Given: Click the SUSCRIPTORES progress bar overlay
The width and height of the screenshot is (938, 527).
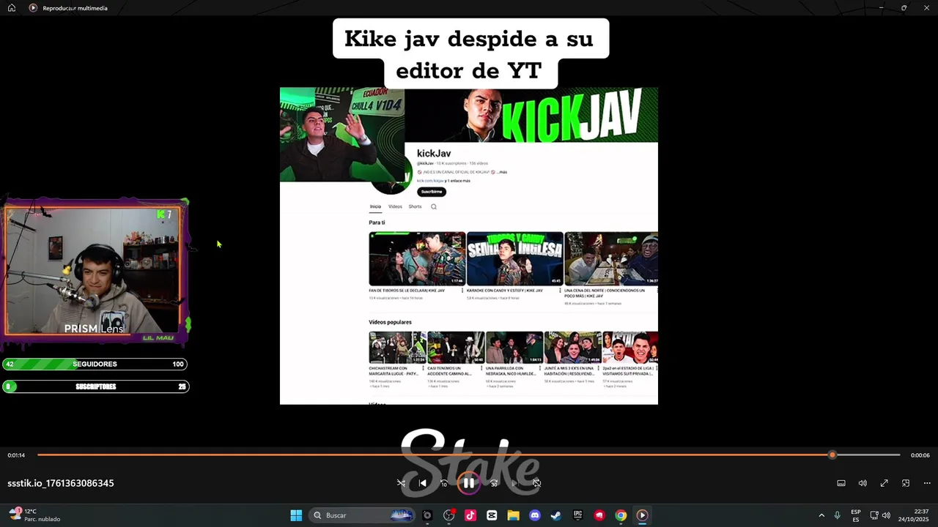Looking at the screenshot, I should (95, 386).
